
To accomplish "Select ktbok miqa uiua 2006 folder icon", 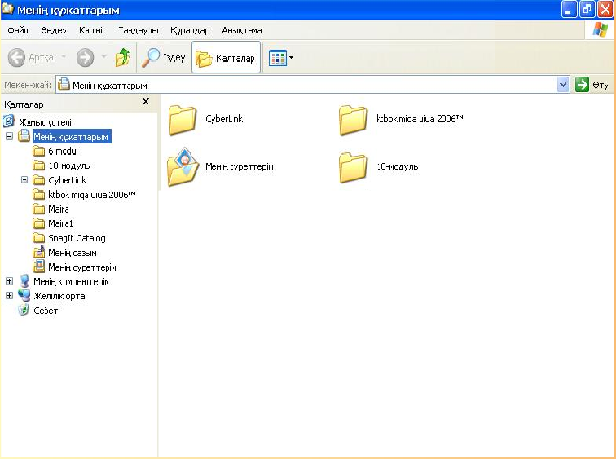I will [353, 120].
